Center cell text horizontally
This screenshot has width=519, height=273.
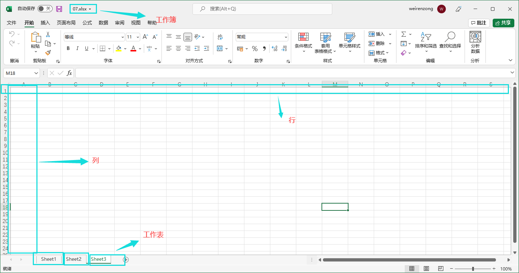tap(178, 48)
